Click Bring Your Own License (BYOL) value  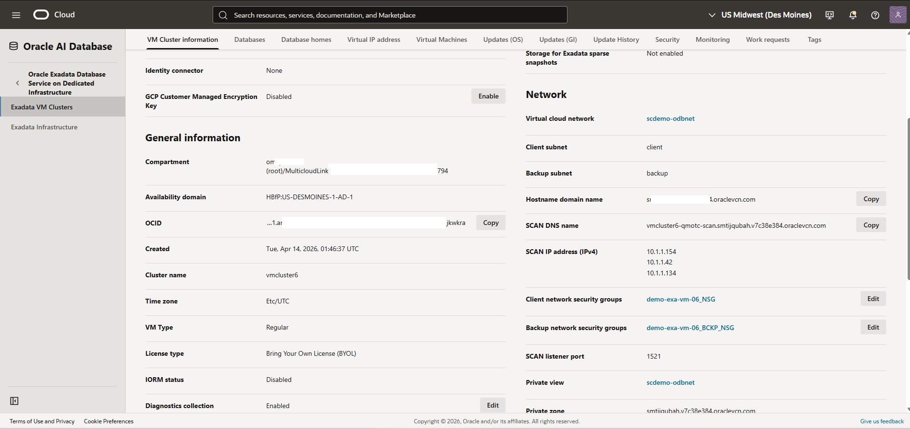(x=311, y=353)
